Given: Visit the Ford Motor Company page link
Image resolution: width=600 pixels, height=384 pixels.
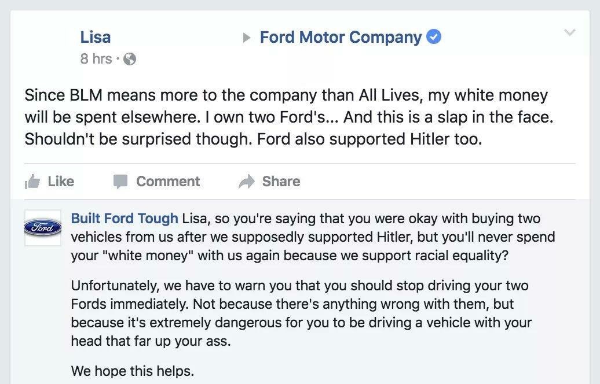Looking at the screenshot, I should (341, 38).
